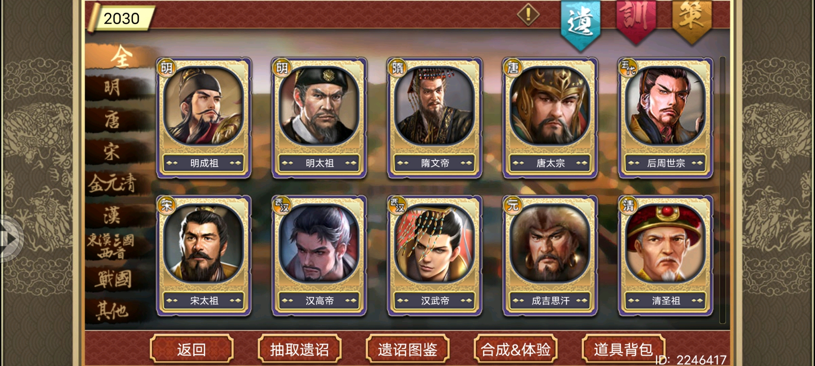This screenshot has width=815, height=366.
Task: Click the 抽取遗诏 button
Action: point(300,349)
